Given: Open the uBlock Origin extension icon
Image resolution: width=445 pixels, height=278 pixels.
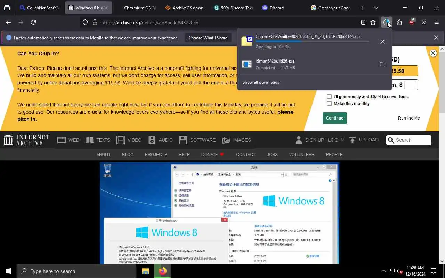Looking at the screenshot, I should (x=412, y=22).
